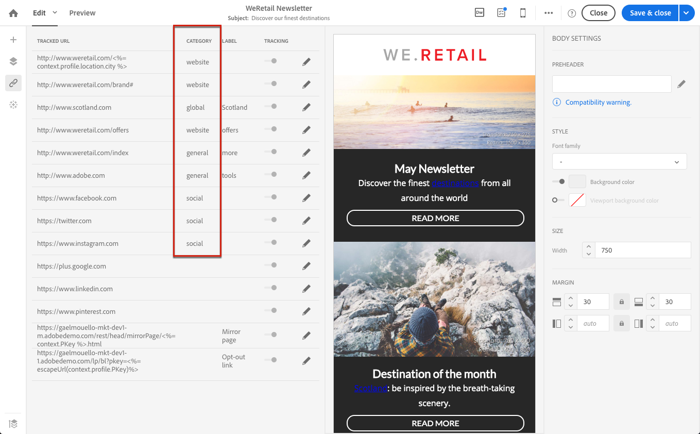Open the more options ellipsis menu

tap(549, 13)
